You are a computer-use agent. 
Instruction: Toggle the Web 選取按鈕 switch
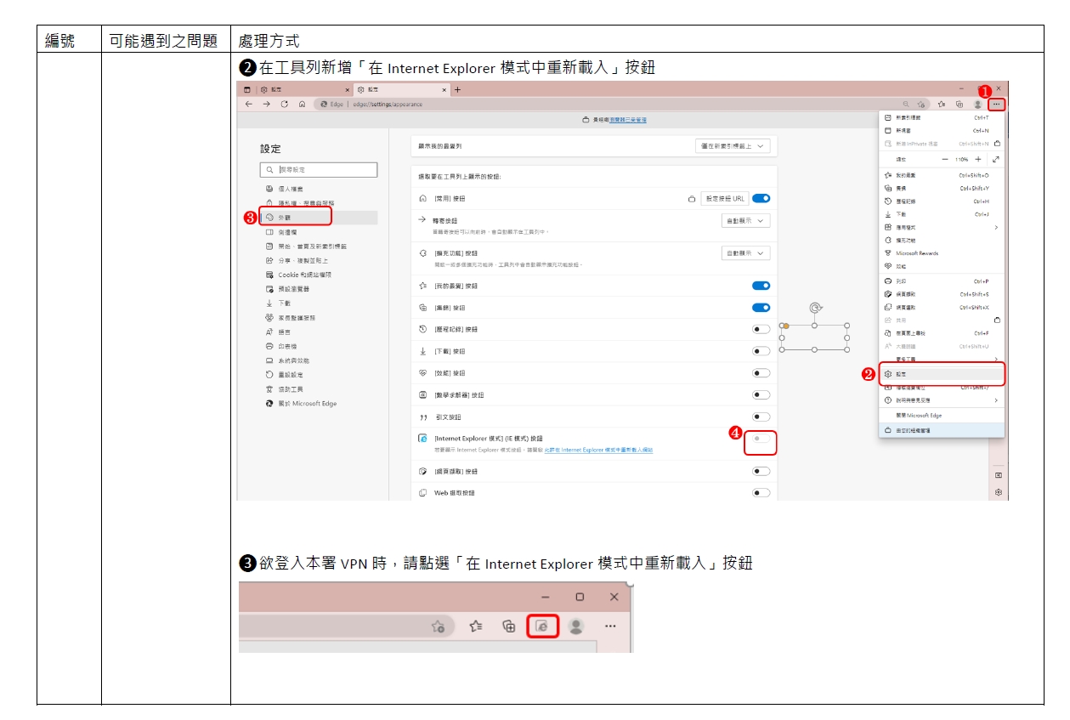click(761, 493)
